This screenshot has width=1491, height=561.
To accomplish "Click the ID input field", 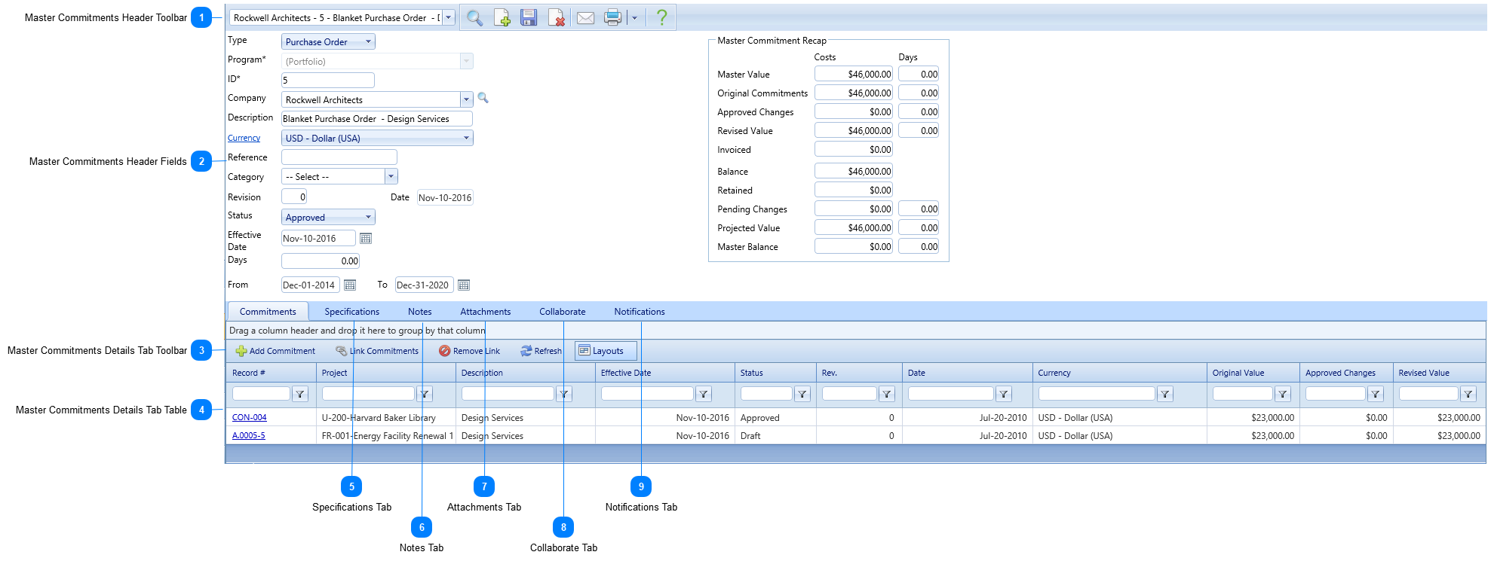I will [328, 80].
